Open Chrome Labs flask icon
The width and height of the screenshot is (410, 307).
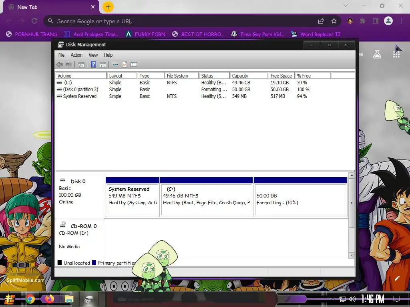(377, 54)
